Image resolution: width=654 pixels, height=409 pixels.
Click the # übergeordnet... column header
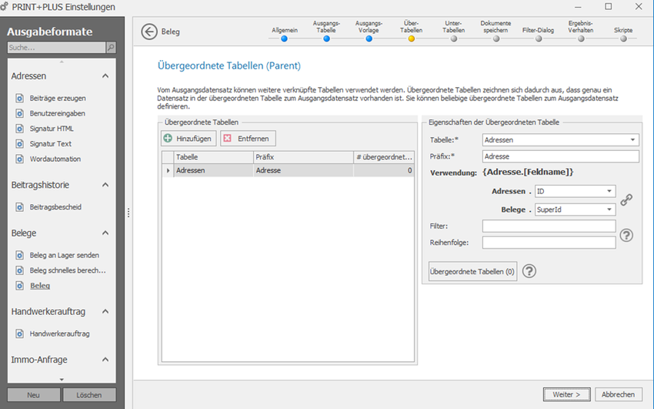[x=384, y=157]
